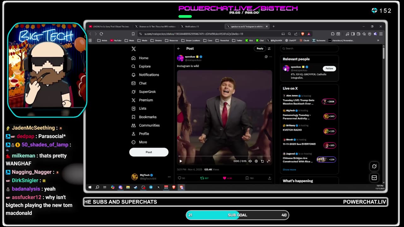Open reply sort filter icon
This screenshot has height=227, width=404.
[269, 49]
